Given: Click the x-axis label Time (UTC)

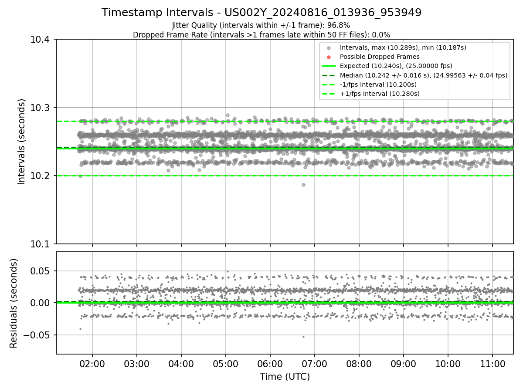Looking at the screenshot, I should (x=285, y=377).
